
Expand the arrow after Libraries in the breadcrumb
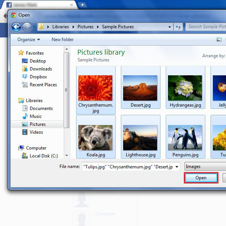tap(73, 27)
